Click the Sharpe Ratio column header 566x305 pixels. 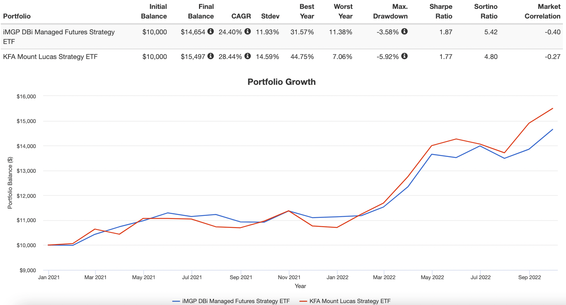click(x=441, y=11)
